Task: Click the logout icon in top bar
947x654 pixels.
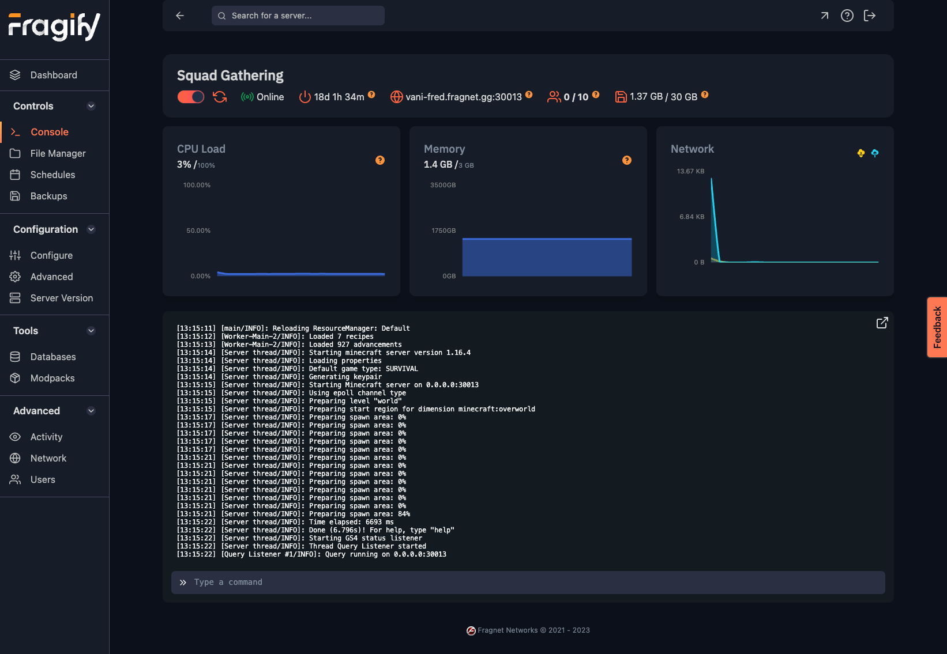Action: click(x=870, y=16)
